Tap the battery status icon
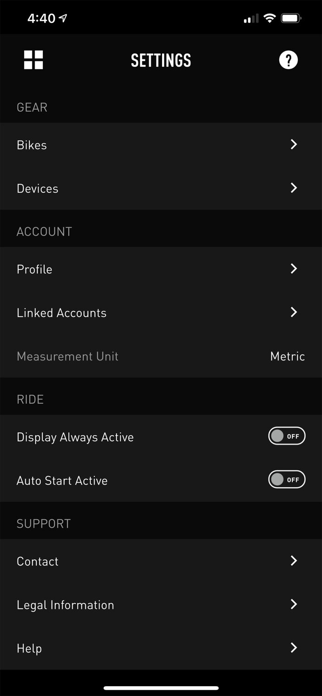322x696 pixels. pos(291,19)
